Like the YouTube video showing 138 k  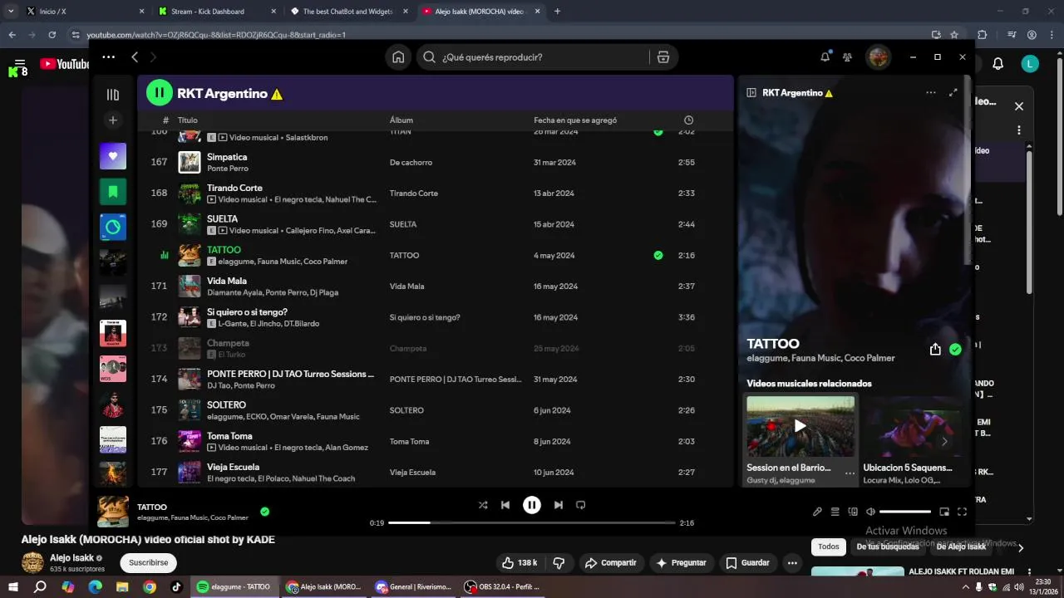pyautogui.click(x=520, y=563)
